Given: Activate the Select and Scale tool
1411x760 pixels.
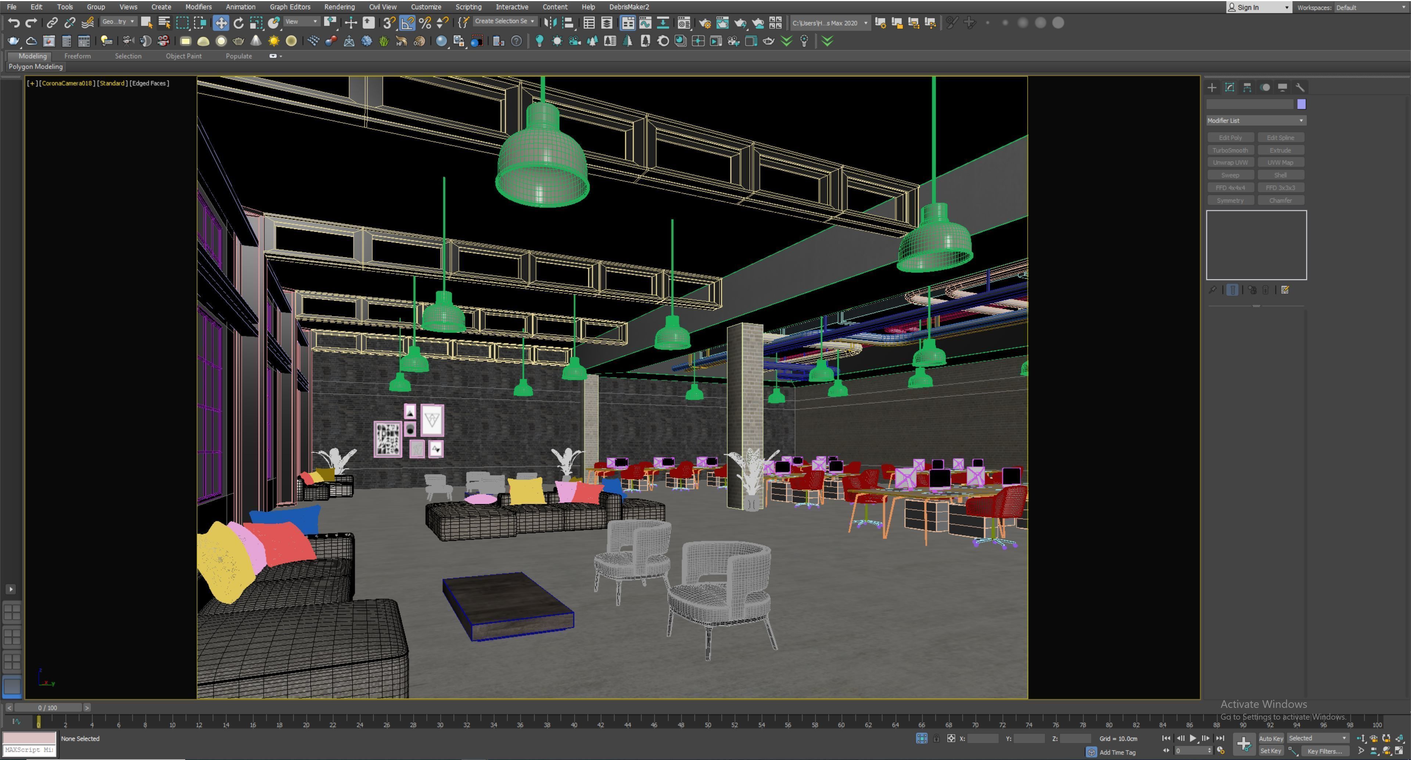Looking at the screenshot, I should [x=256, y=22].
